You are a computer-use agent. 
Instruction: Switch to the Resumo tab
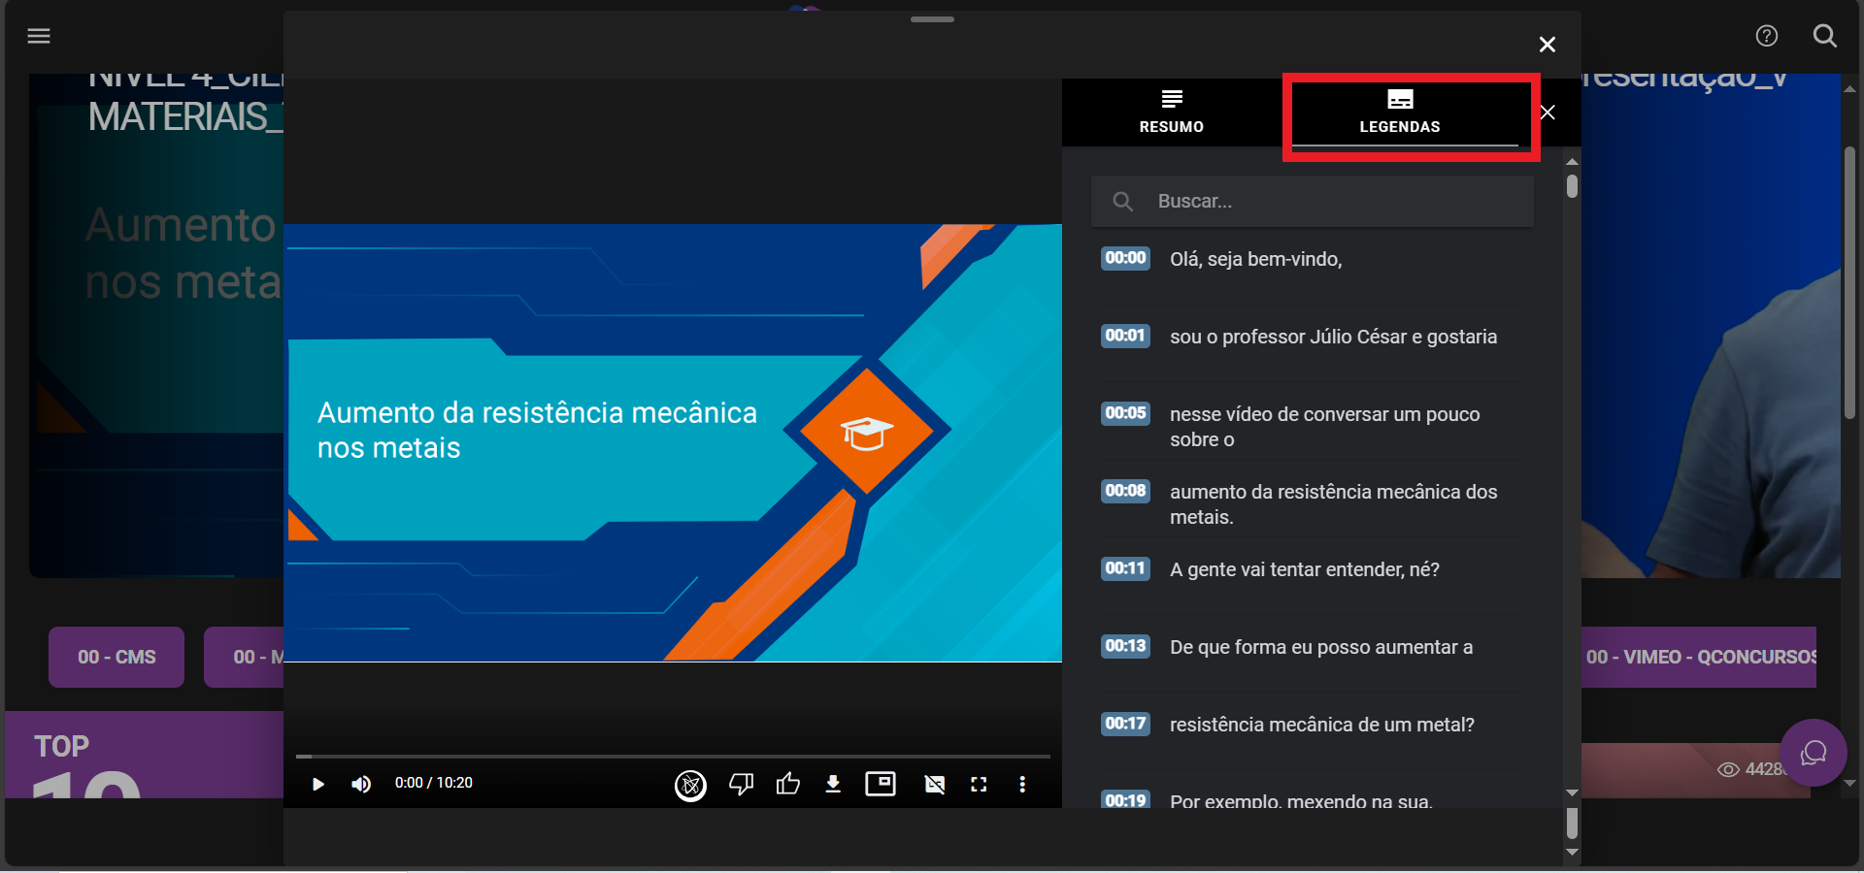[1171, 113]
